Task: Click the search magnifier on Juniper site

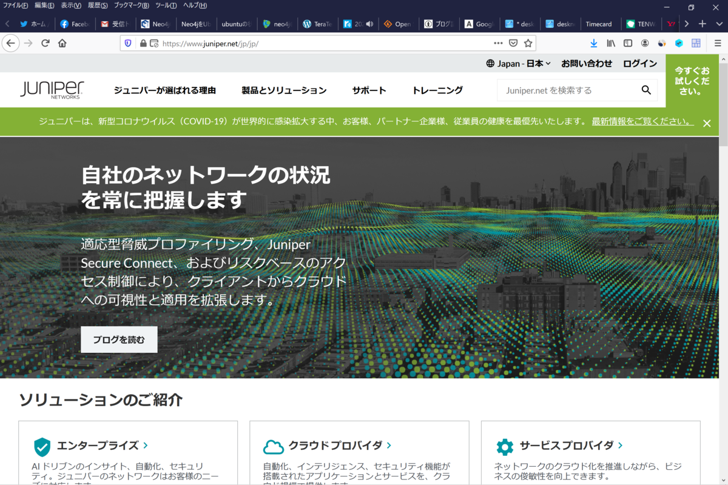Action: [646, 90]
